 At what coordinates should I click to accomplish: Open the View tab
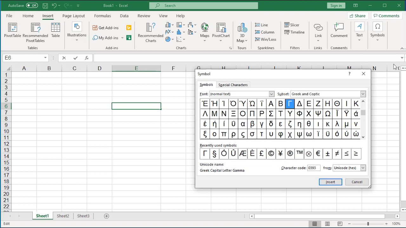[x=163, y=16]
